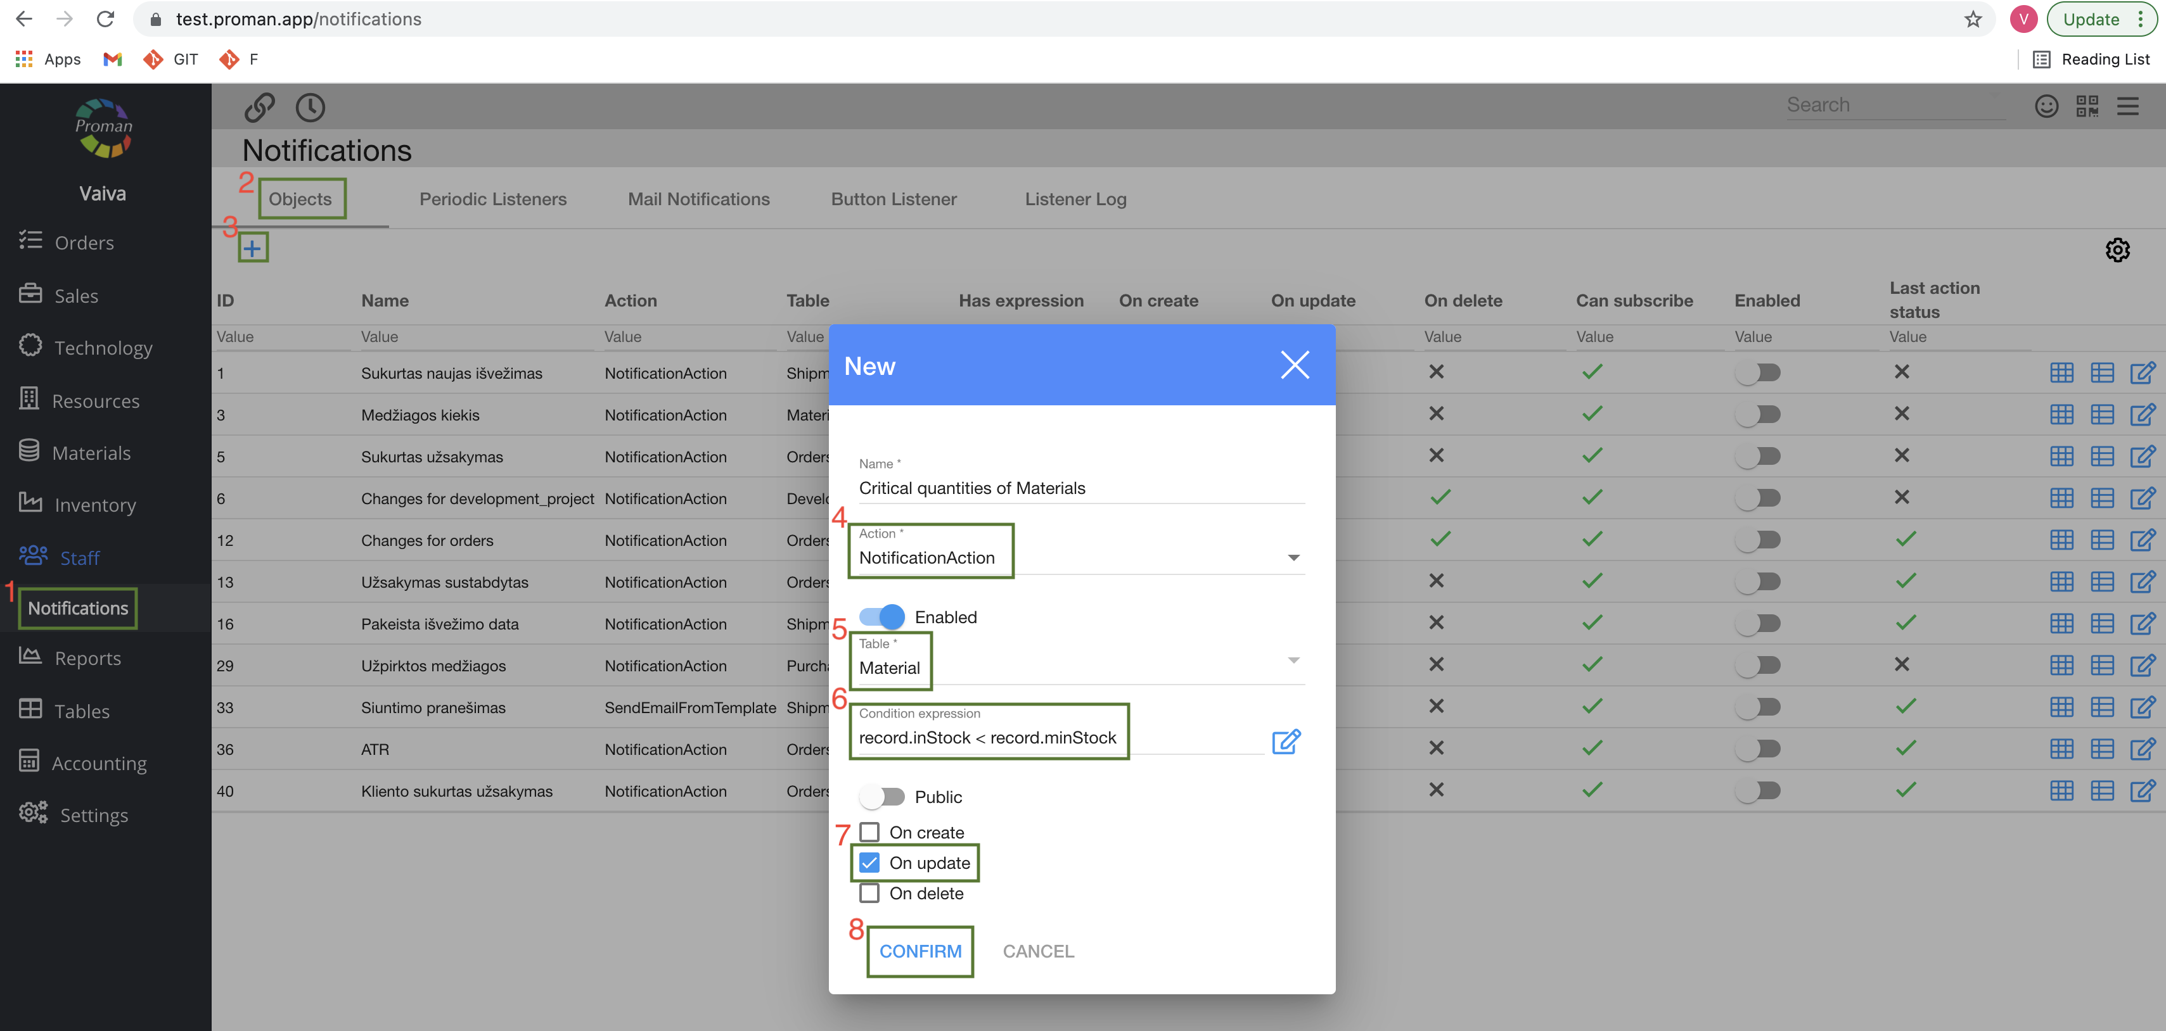
Task: Uncheck the On update checkbox
Action: pos(869,863)
